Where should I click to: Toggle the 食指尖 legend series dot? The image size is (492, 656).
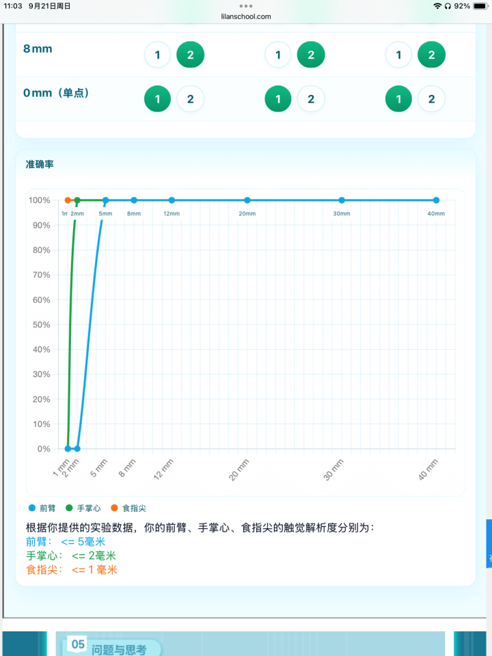tap(114, 508)
